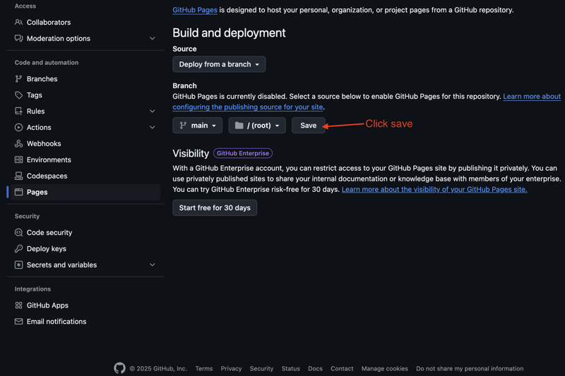
Task: Open Contact footer link
Action: pyautogui.click(x=342, y=368)
